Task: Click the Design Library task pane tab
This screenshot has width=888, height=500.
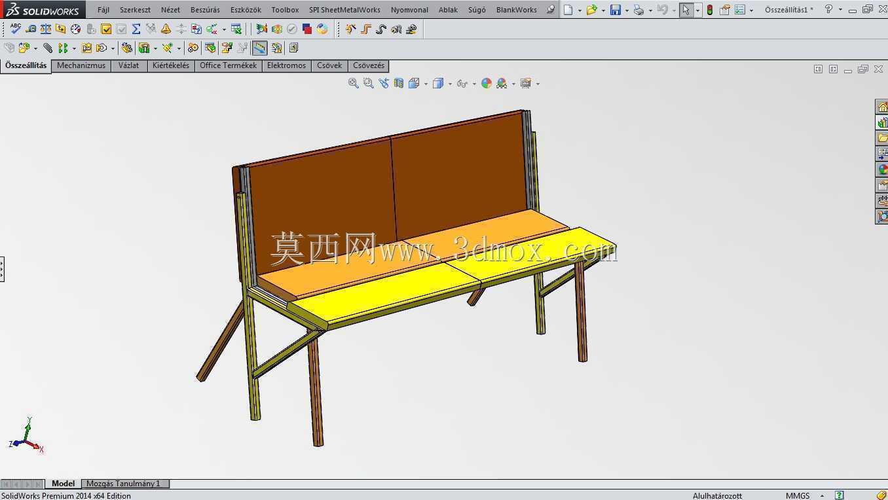Action: [x=882, y=122]
